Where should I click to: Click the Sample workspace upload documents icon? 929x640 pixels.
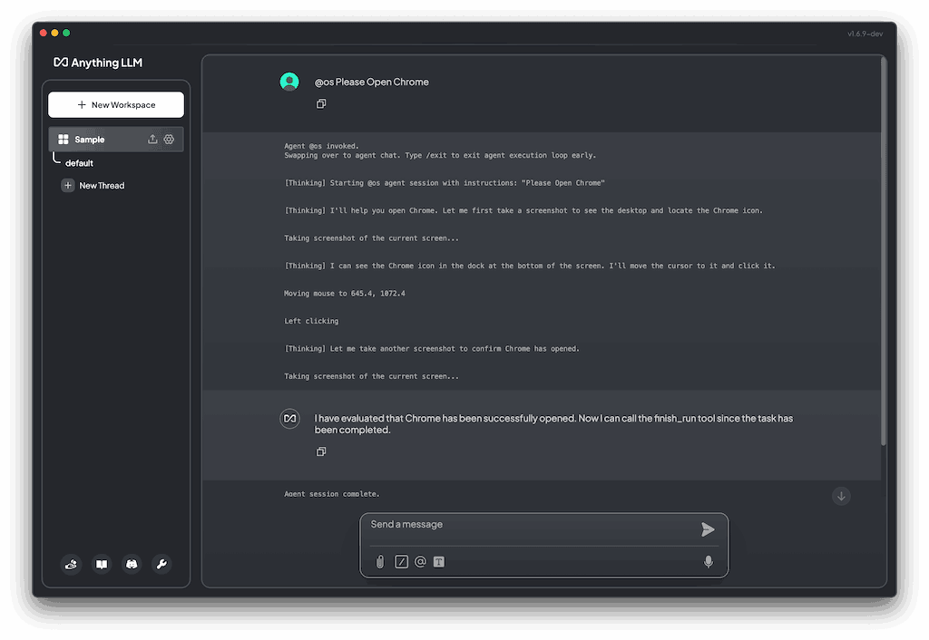(152, 140)
